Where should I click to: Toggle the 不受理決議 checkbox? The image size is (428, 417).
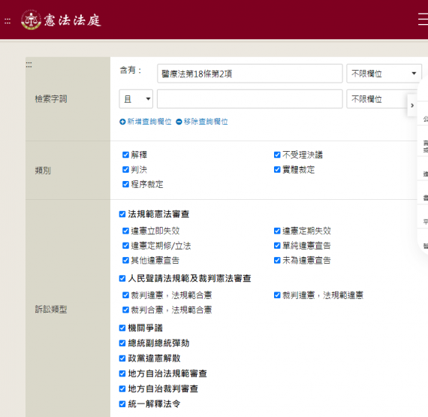(277, 155)
